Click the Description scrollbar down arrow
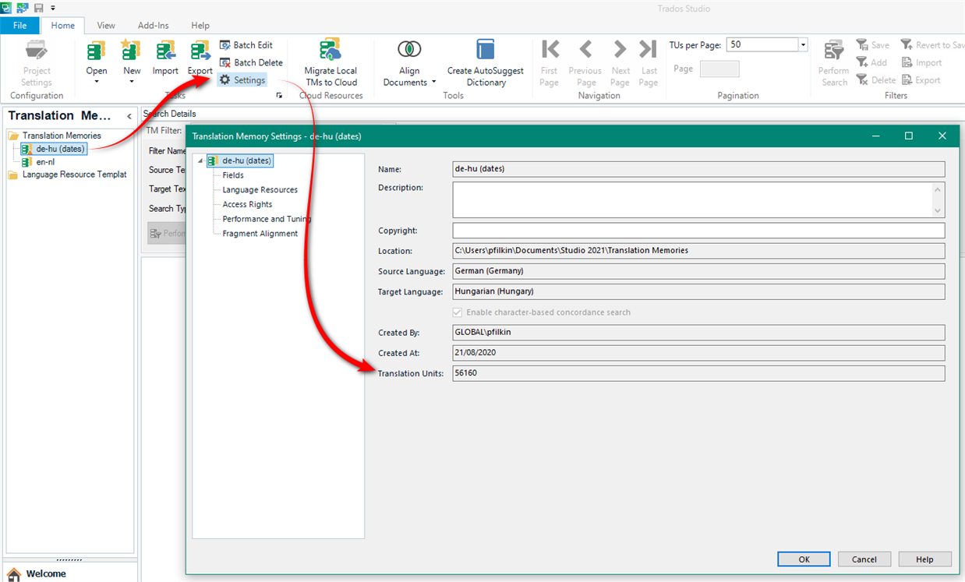965x582 pixels. [938, 210]
